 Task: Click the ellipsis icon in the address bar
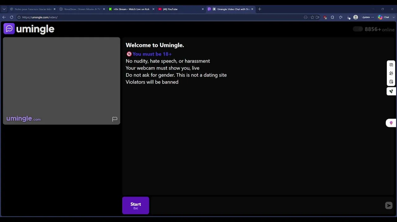(306, 17)
